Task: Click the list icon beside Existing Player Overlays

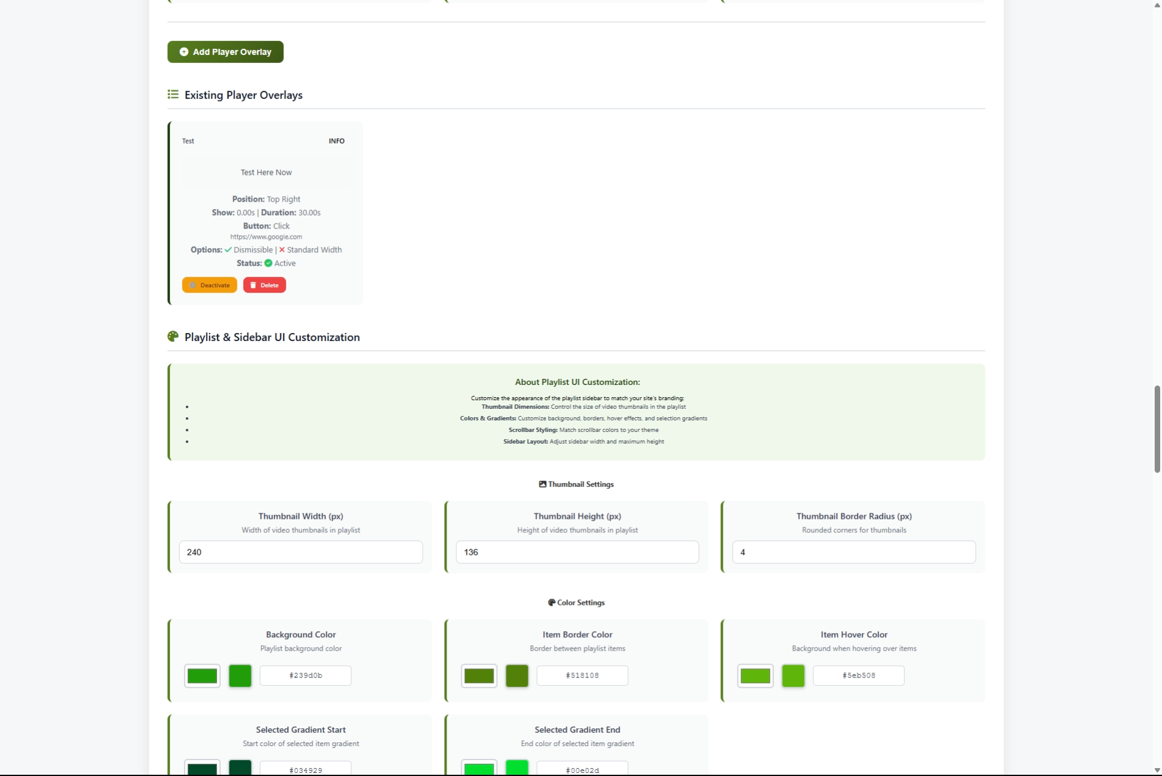Action: coord(173,94)
